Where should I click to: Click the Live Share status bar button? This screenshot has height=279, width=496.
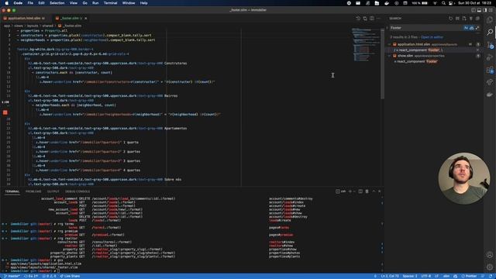(x=71, y=276)
